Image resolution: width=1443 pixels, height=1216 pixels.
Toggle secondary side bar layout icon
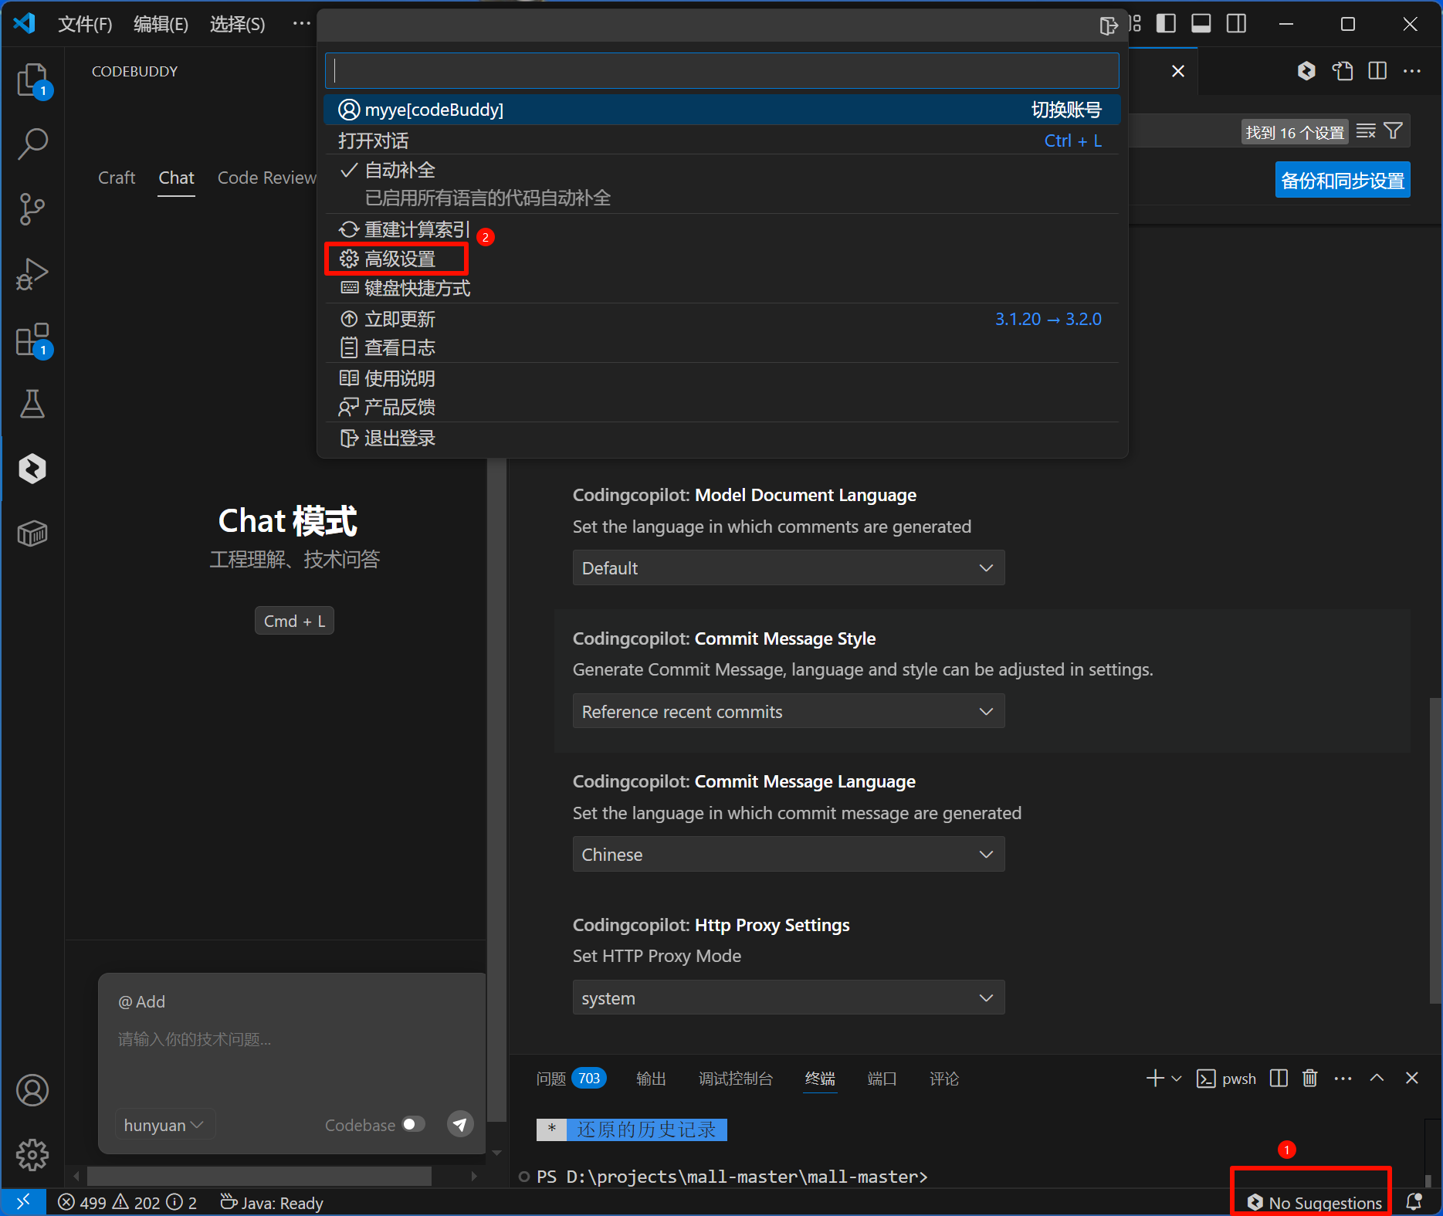1237,24
